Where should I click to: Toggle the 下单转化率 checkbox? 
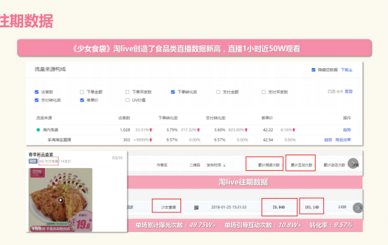173,92
